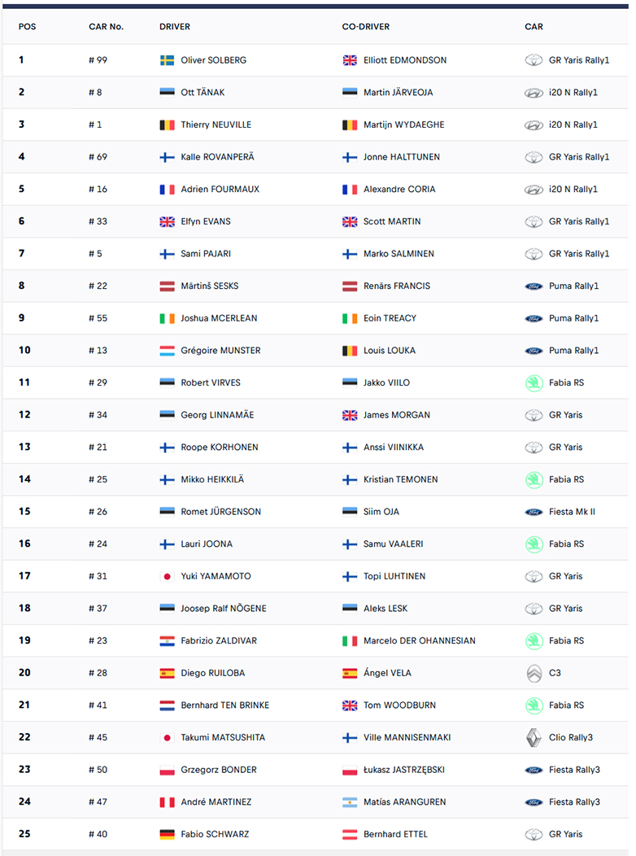The image size is (636, 856).
Task: Click the Toyota logo in row 1
Action: click(x=534, y=60)
